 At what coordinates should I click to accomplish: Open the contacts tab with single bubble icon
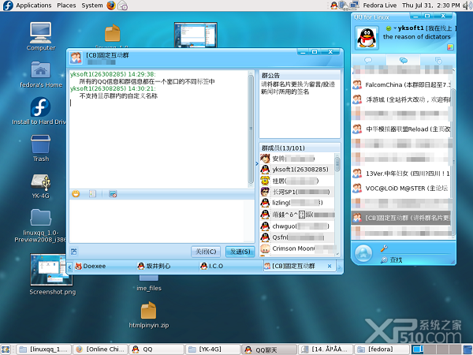[x=368, y=61]
